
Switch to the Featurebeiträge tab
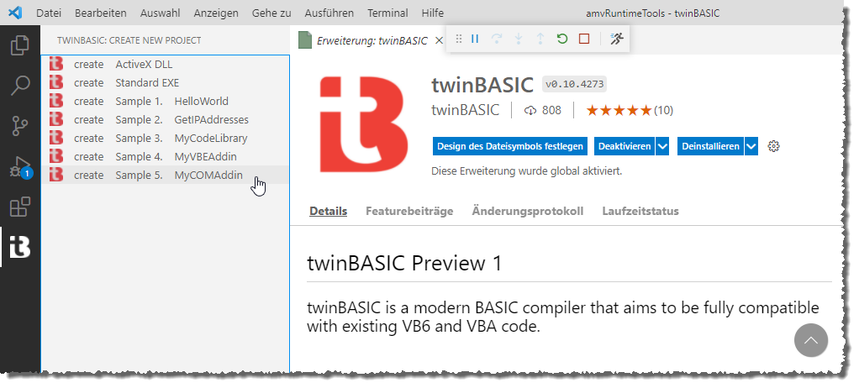click(x=409, y=212)
